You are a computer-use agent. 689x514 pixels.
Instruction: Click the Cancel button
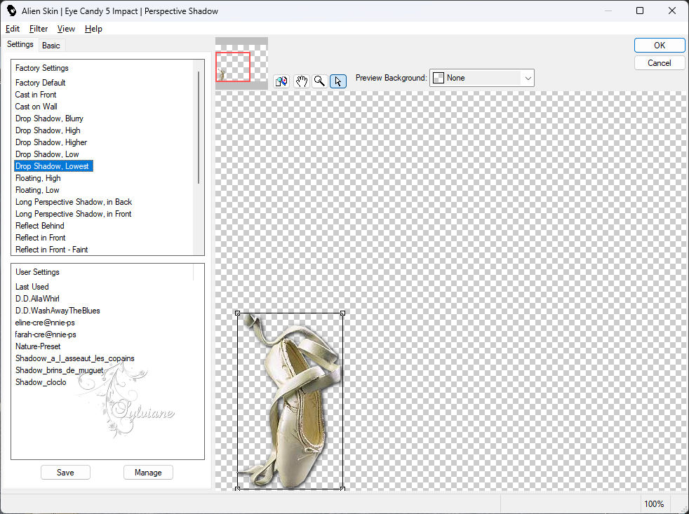pos(659,63)
